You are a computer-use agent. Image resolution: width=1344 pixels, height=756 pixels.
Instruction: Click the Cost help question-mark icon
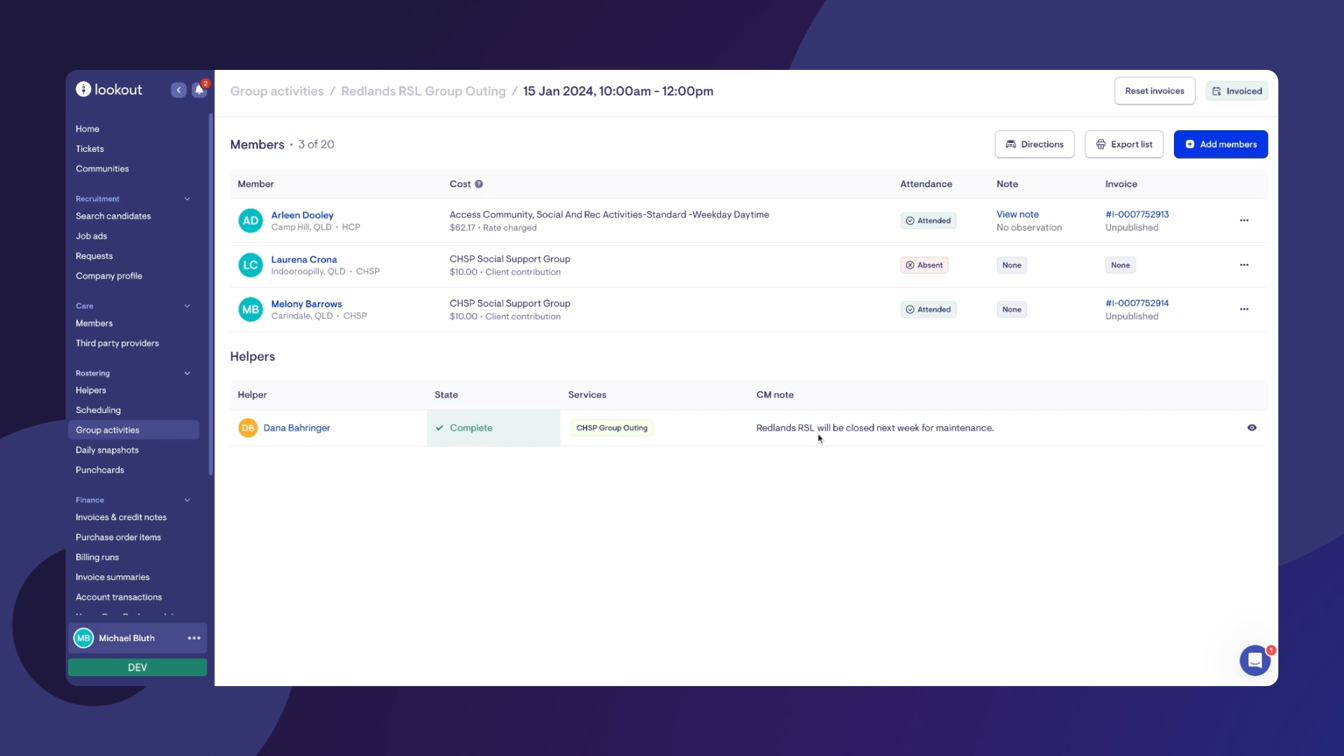coord(479,184)
